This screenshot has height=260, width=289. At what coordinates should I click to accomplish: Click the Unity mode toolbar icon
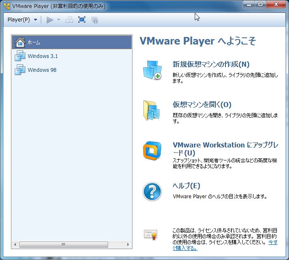[x=95, y=20]
